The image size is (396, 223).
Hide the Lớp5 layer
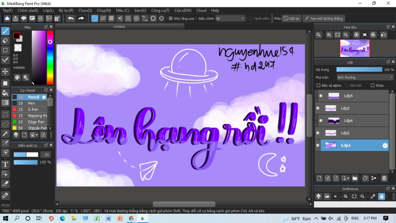point(321,96)
